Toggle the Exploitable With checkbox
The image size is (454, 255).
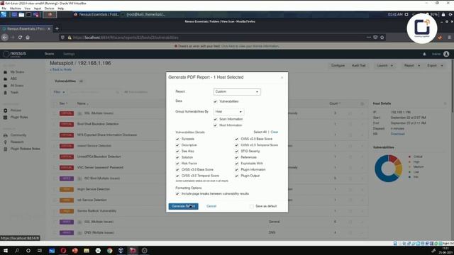click(x=236, y=164)
